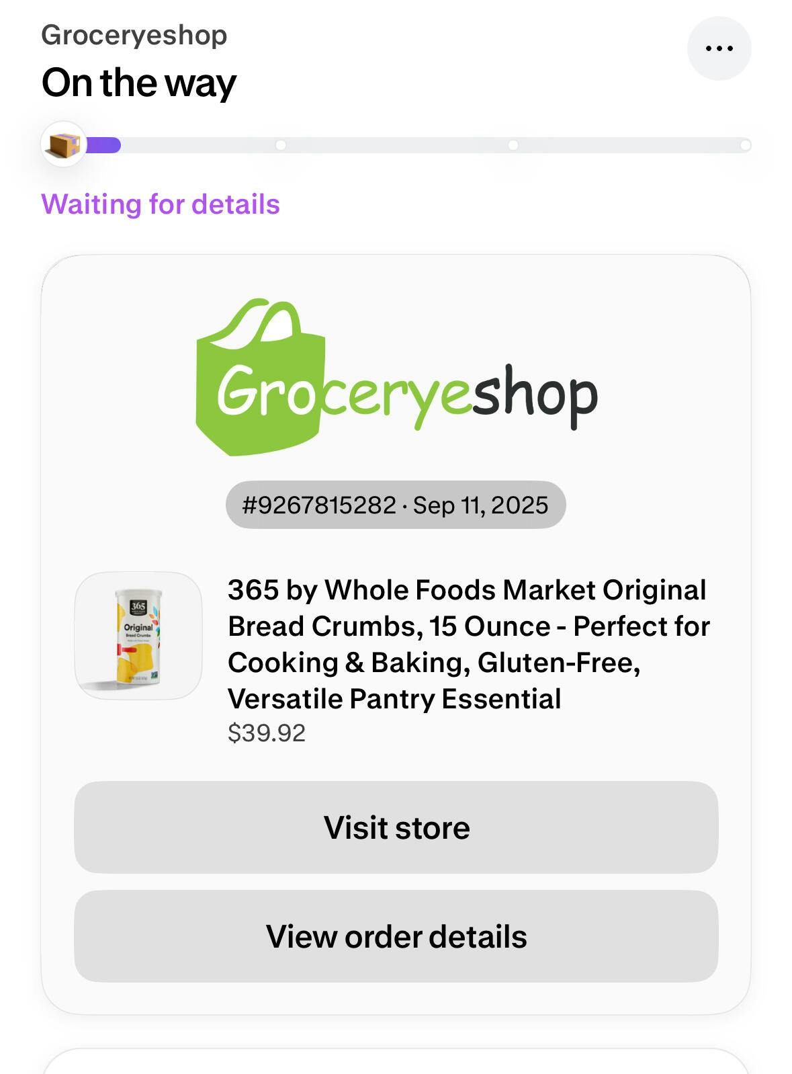This screenshot has width=792, height=1074.
Task: Click the "Waiting for details" status link
Action: pos(161,204)
